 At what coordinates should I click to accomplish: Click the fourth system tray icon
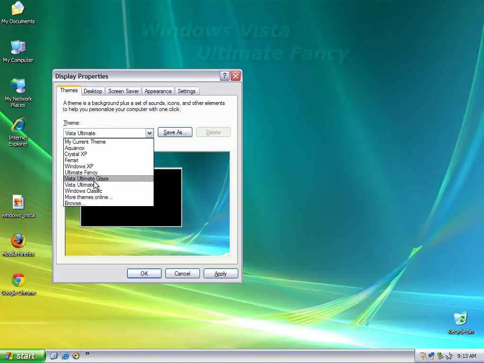[x=449, y=356]
